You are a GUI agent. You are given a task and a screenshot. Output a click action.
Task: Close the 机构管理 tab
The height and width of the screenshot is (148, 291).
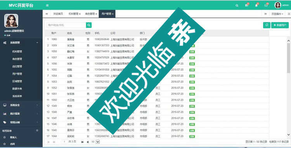coord(80,14)
